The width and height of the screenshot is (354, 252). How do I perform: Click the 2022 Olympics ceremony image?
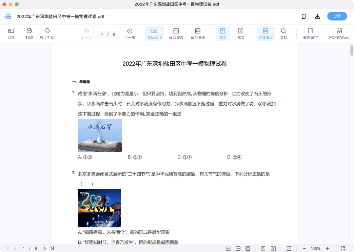[x=100, y=208]
